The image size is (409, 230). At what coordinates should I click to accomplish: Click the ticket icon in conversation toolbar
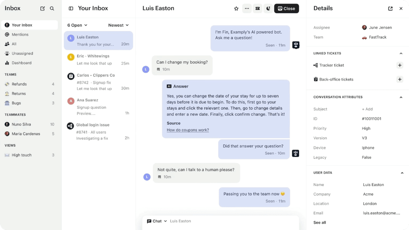click(x=258, y=8)
